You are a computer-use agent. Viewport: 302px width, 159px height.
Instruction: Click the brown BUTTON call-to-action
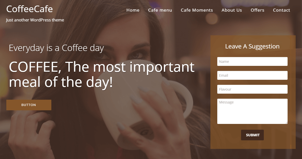click(x=29, y=105)
